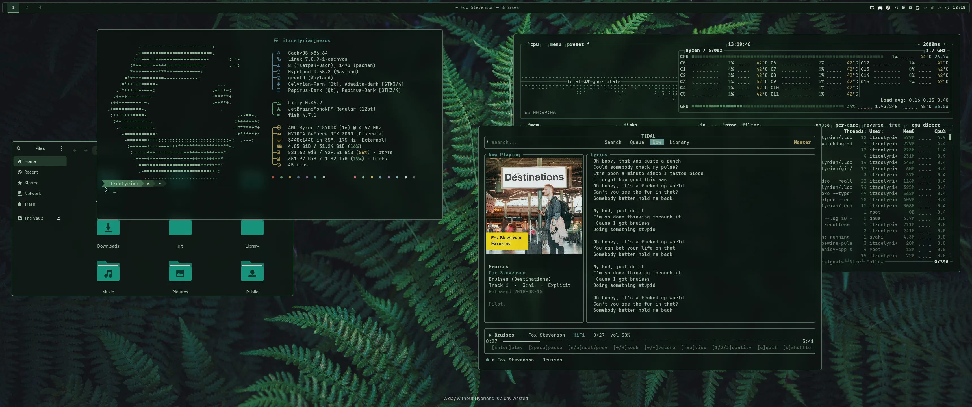Open the Library folder icon
972x407 pixels.
click(x=252, y=227)
